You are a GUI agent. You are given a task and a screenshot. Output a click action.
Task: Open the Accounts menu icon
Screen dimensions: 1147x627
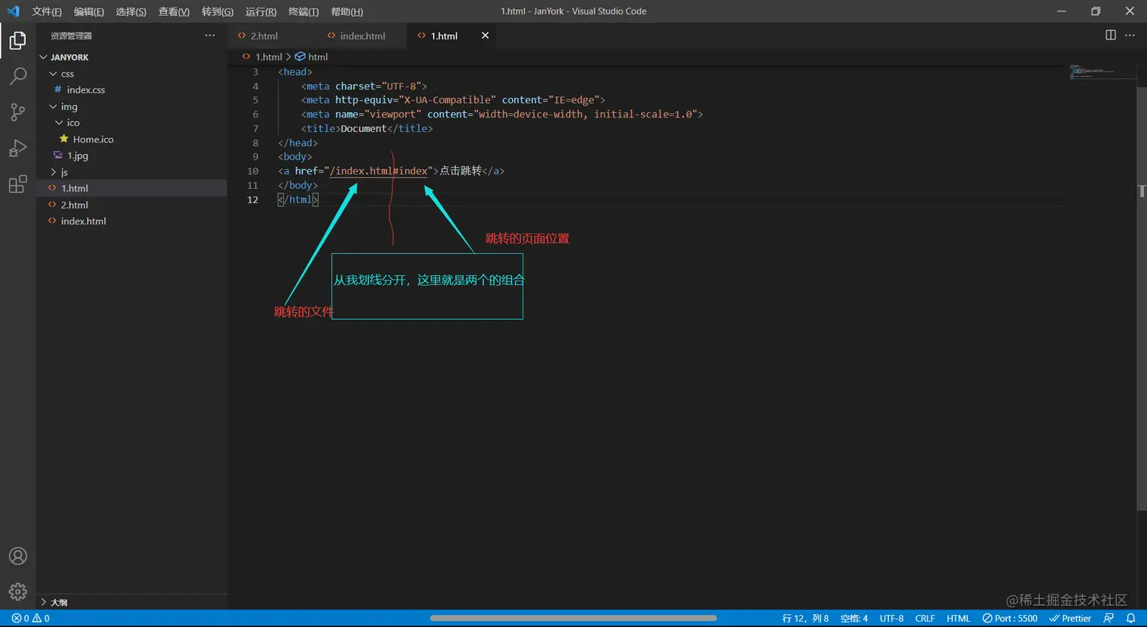click(x=17, y=556)
